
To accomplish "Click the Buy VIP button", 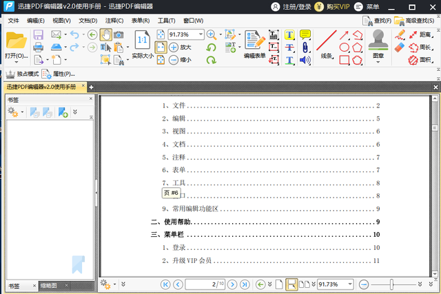I will (332, 7).
